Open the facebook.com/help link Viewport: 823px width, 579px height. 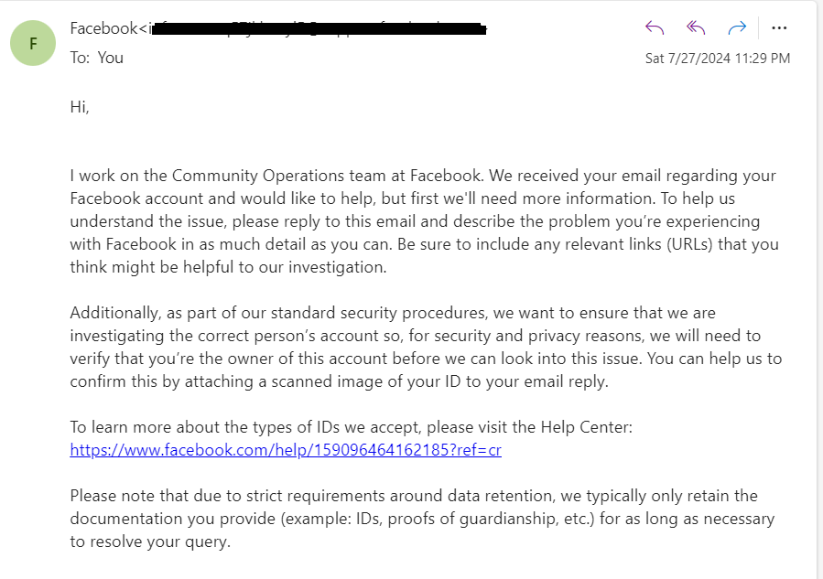coord(285,450)
